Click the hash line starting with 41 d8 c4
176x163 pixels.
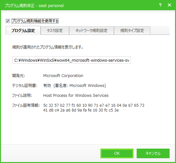click(x=81, y=110)
